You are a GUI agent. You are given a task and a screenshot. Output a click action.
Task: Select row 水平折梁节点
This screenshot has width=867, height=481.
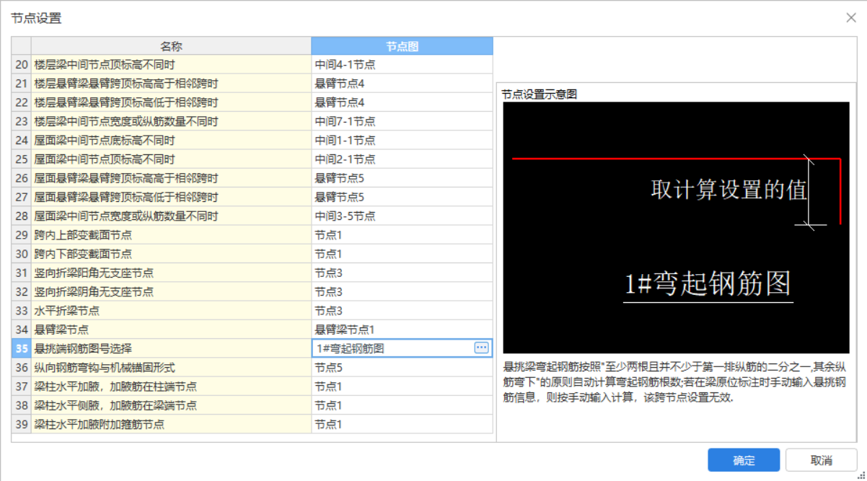(171, 311)
